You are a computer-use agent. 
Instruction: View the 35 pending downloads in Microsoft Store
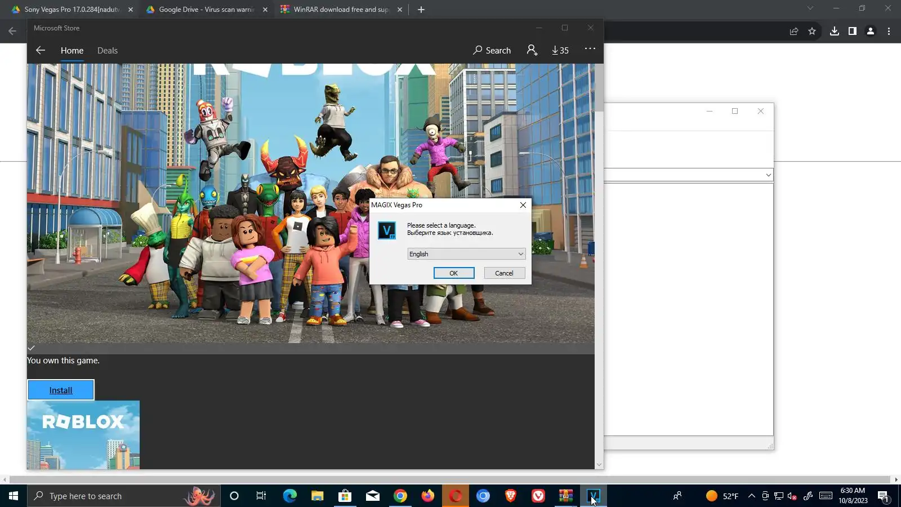pyautogui.click(x=560, y=50)
